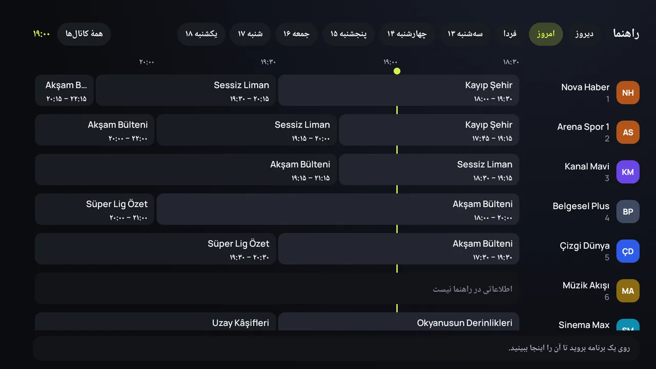Viewport: 656px width, 369px height.
Task: Select the Arena Spor 1 AS icon
Action: click(628, 132)
